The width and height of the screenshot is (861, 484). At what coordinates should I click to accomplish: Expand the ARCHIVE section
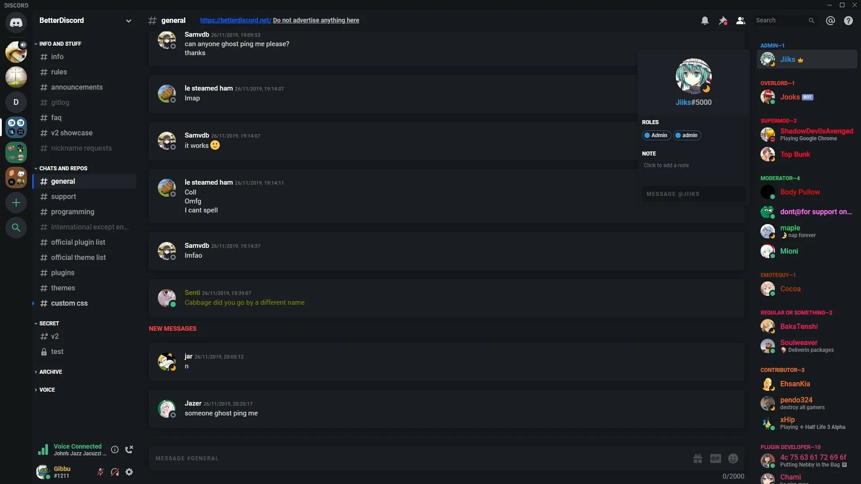click(x=50, y=372)
